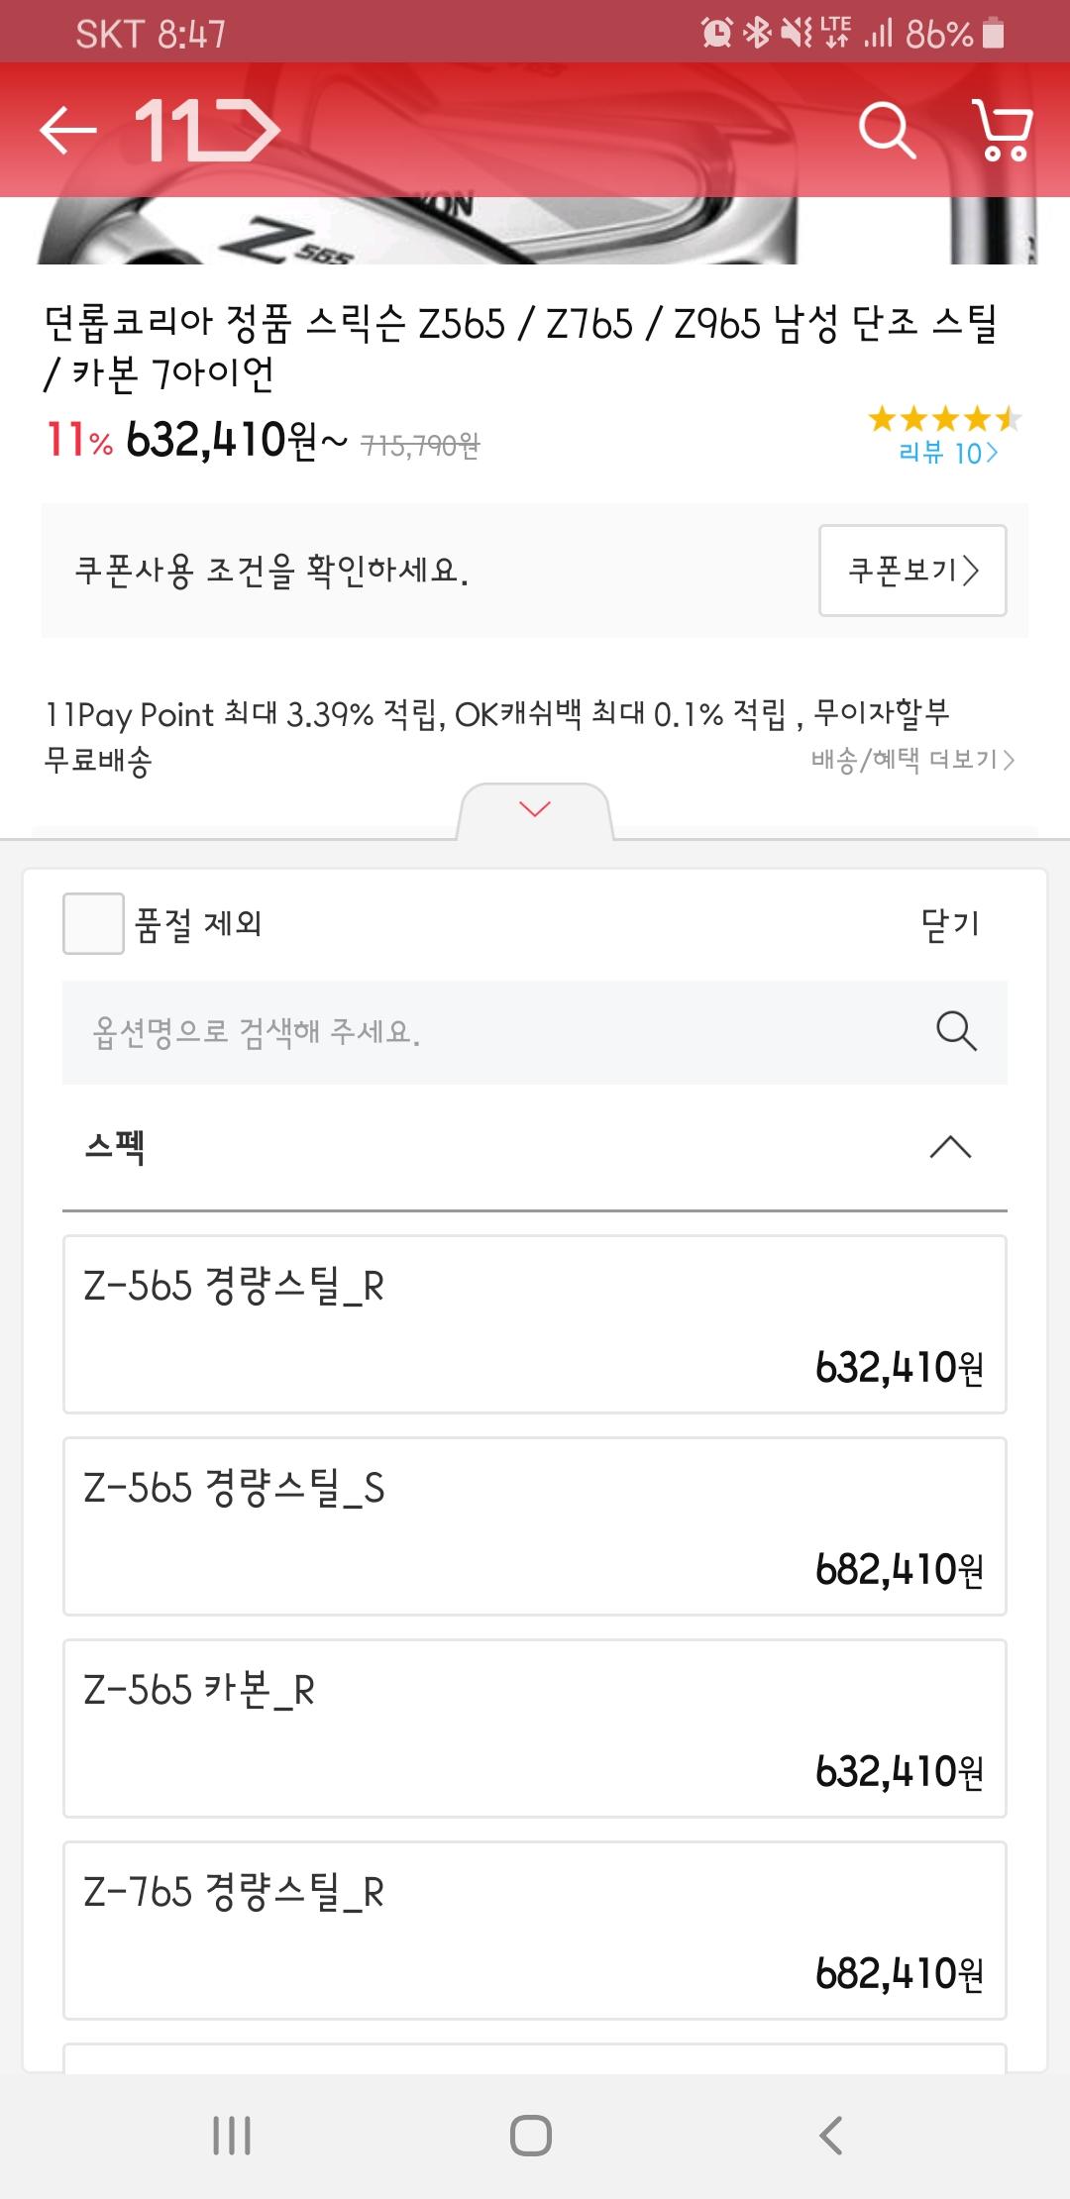Open the shopping cart

pyautogui.click(x=1003, y=130)
